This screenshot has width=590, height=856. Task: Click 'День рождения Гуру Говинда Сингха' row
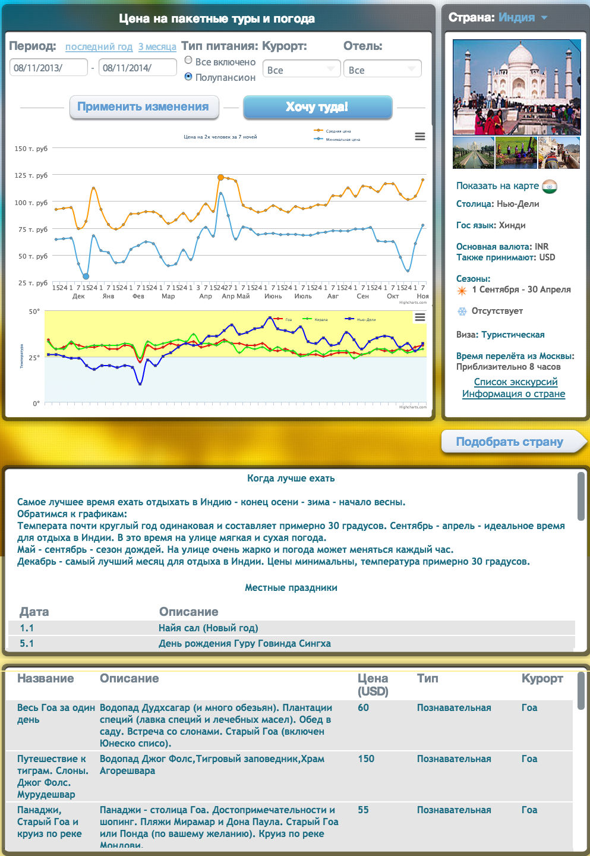291,643
